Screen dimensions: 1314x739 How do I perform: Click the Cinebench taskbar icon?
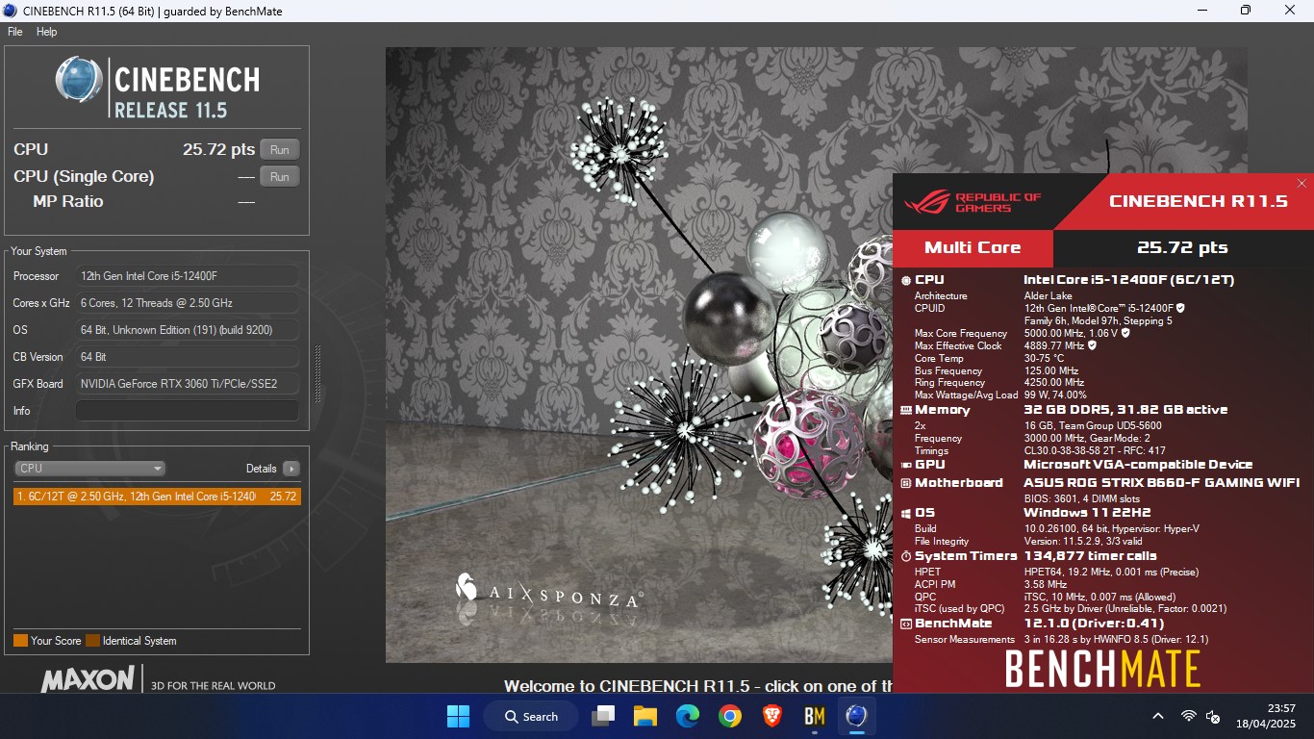[x=856, y=716]
